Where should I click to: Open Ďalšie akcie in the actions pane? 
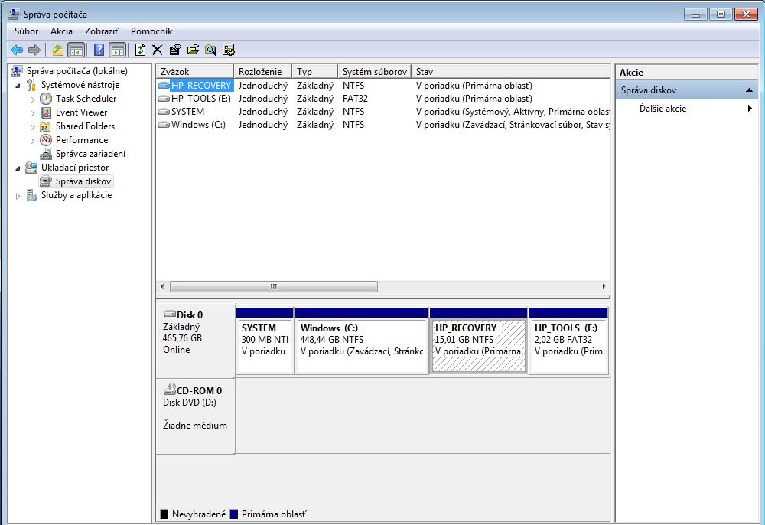click(x=662, y=109)
